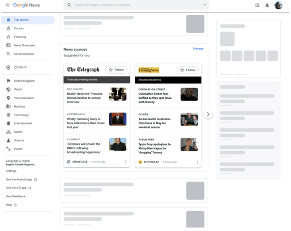This screenshot has width=291, height=231.
Task: Follow The Telegraph
Action: (116, 70)
